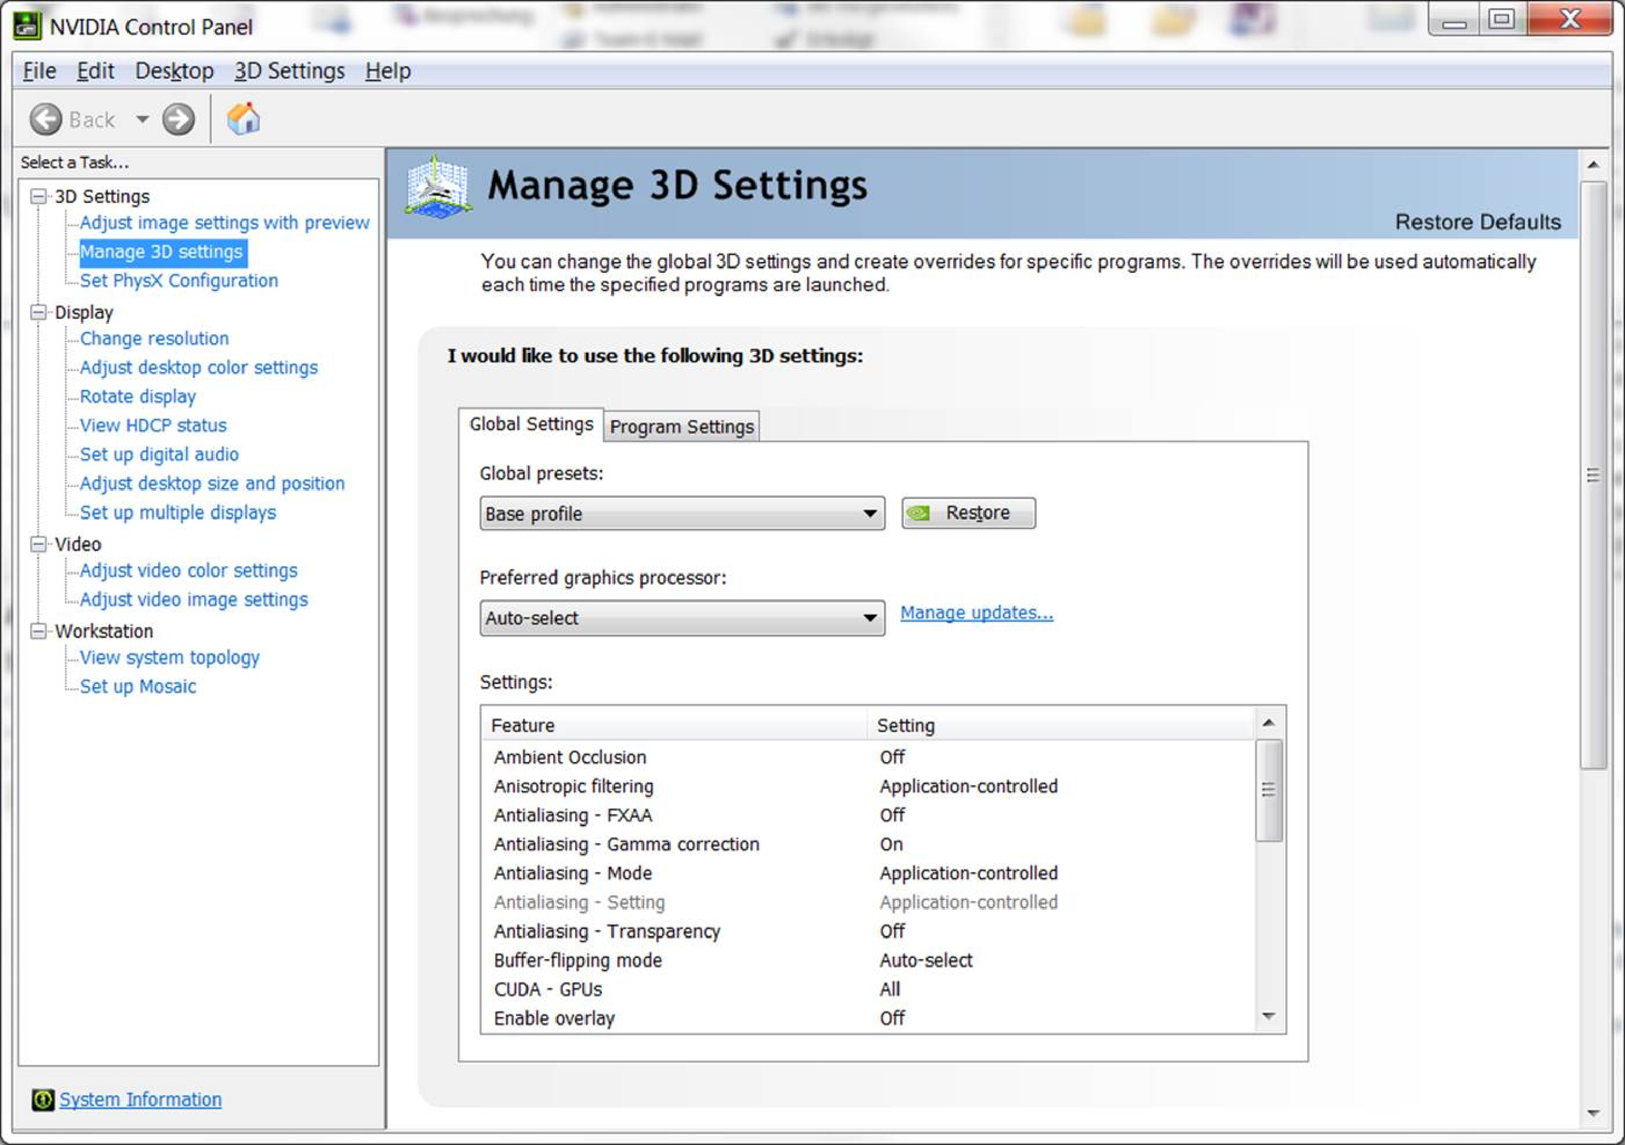Click the NVIDIA Control Panel title bar icon
This screenshot has width=1625, height=1145.
(27, 26)
